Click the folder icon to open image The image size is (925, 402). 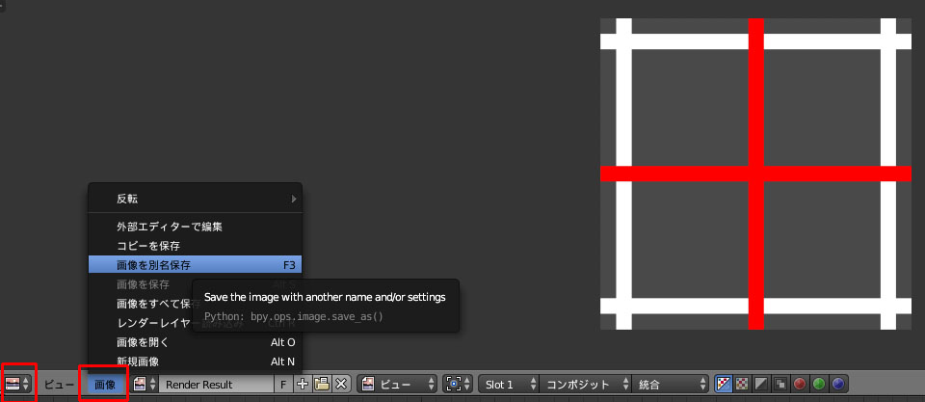(x=322, y=385)
